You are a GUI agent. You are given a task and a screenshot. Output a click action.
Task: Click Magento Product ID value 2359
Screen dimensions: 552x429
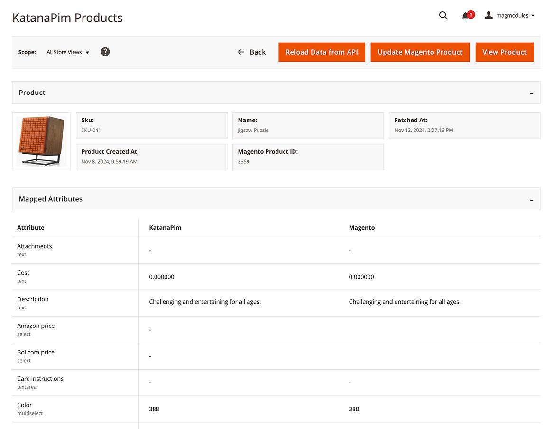[244, 162]
